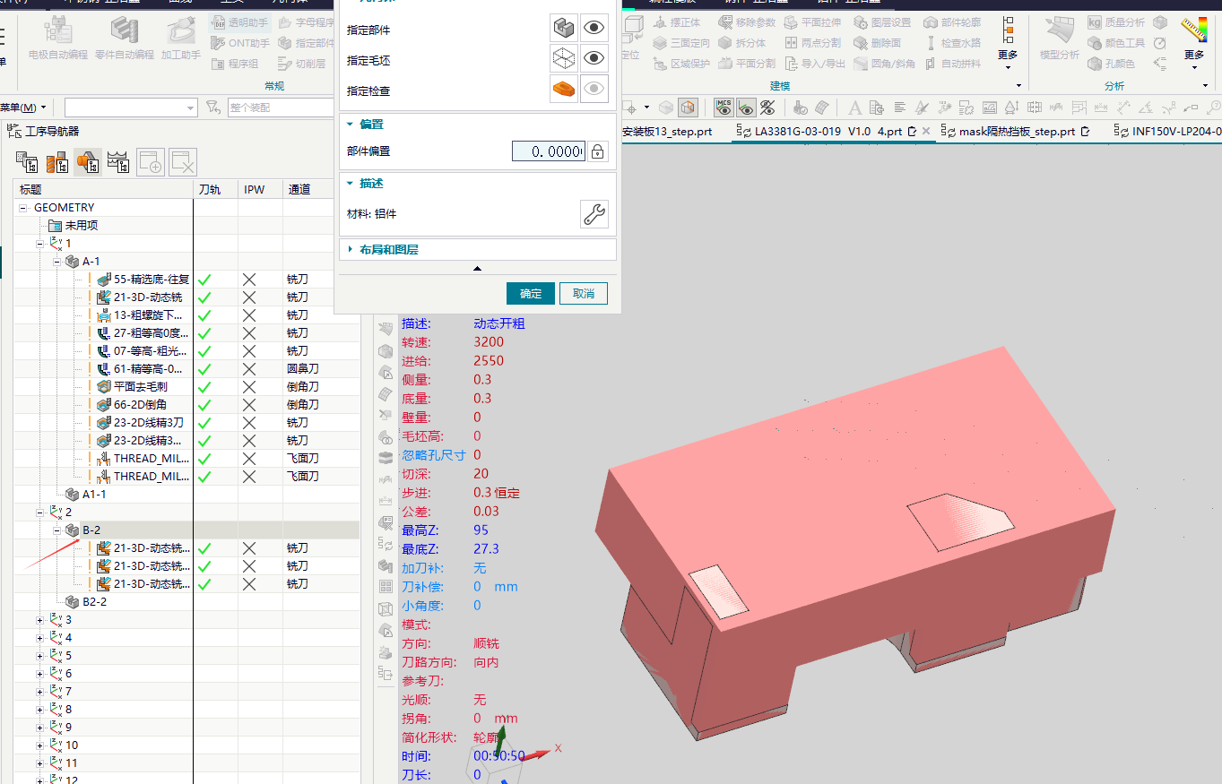The height and width of the screenshot is (784, 1222).
Task: Select the A1-1 geometry node
Action: (x=94, y=495)
